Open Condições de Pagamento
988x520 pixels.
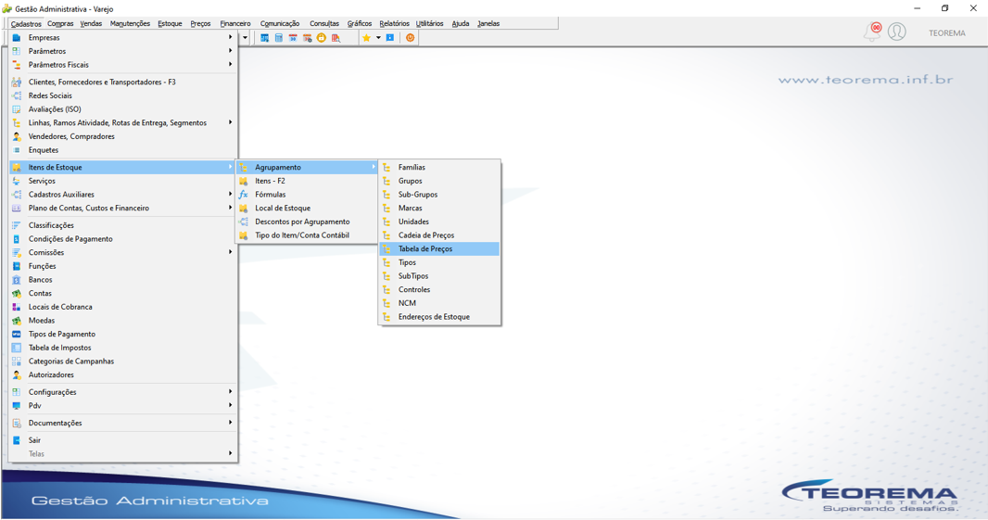pyautogui.click(x=123, y=239)
